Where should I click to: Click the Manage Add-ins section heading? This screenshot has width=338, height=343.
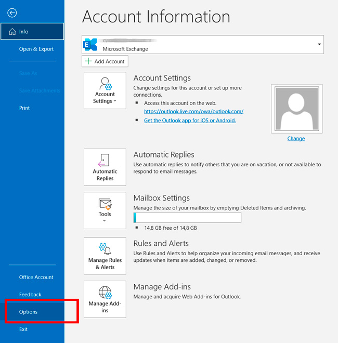pyautogui.click(x=162, y=286)
